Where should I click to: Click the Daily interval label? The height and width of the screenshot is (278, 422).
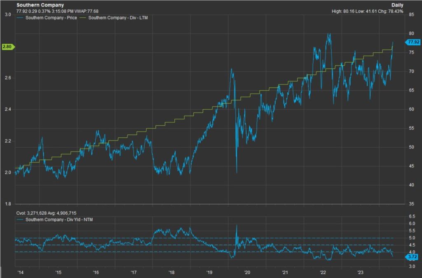[x=397, y=5]
